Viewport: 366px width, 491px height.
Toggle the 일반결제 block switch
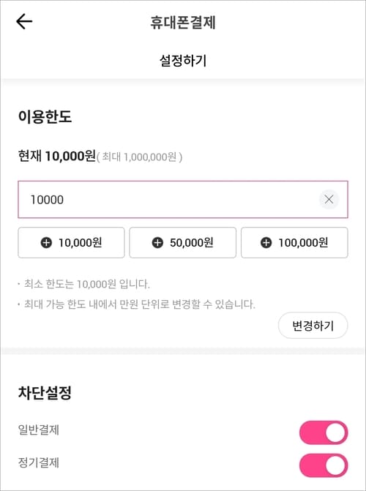coord(324,432)
